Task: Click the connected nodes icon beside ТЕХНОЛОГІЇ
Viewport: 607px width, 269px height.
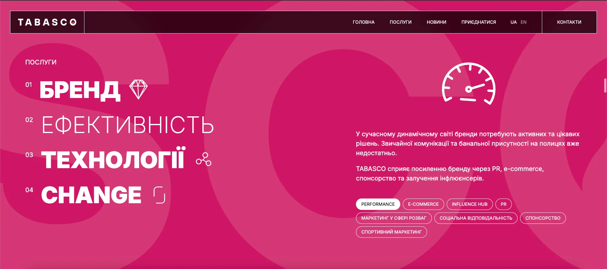Action: (x=204, y=159)
